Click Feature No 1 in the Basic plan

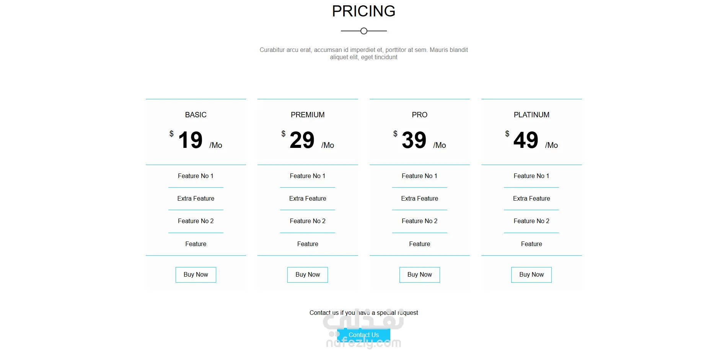[196, 176]
